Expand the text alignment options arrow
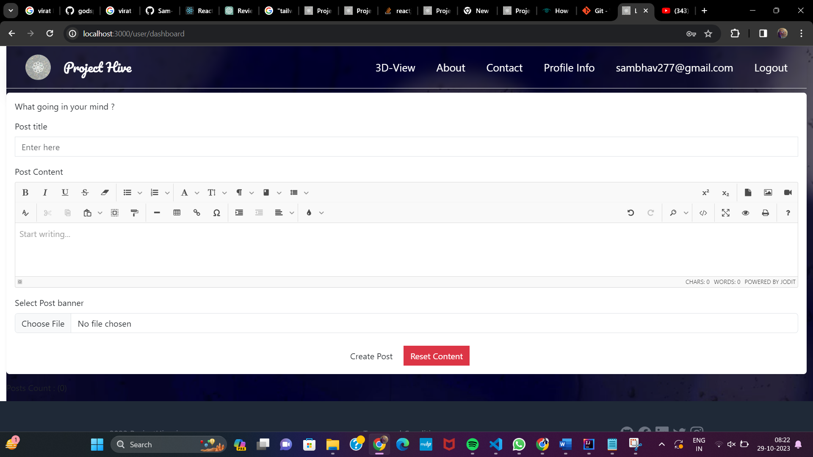 point(292,213)
